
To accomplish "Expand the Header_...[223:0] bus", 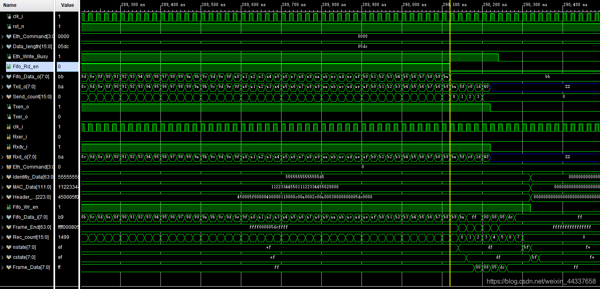I will click(x=3, y=197).
